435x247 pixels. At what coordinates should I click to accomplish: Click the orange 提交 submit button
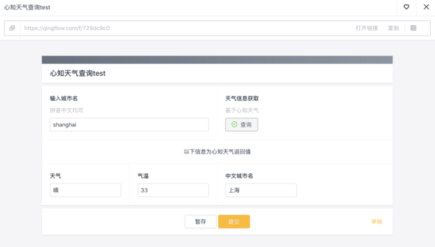click(x=234, y=221)
